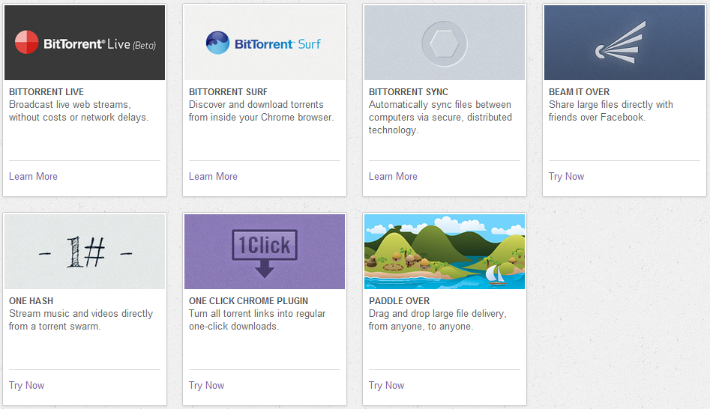Click Try Now for Beam It Over

566,177
